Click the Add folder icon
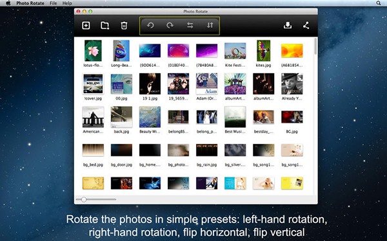Viewport: 387px width, 241px height. 105,25
